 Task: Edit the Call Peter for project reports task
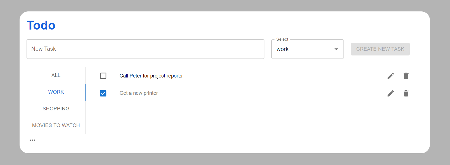point(391,76)
